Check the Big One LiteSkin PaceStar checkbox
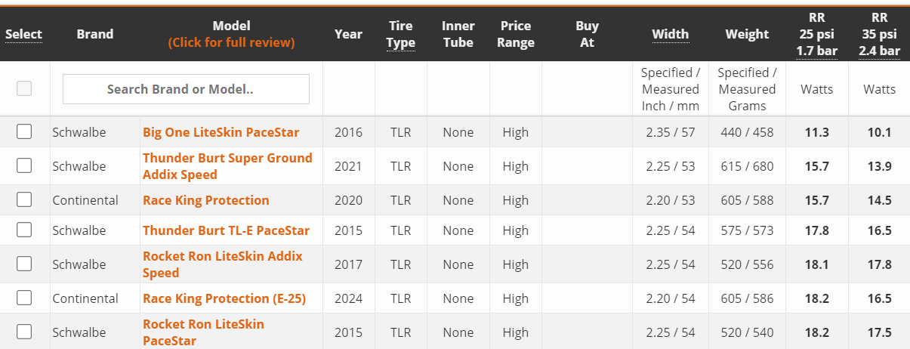The image size is (910, 349). [24, 131]
